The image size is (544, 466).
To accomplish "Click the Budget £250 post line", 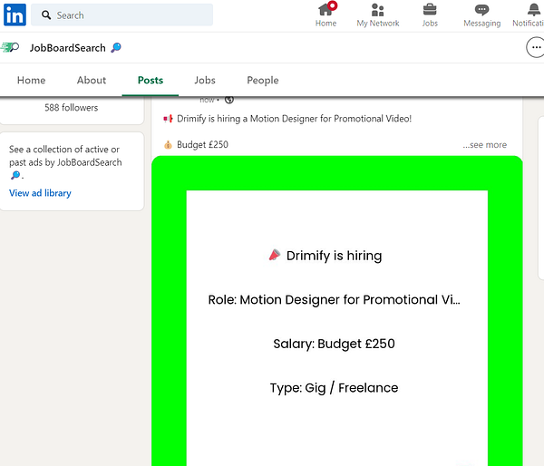I will (x=202, y=145).
